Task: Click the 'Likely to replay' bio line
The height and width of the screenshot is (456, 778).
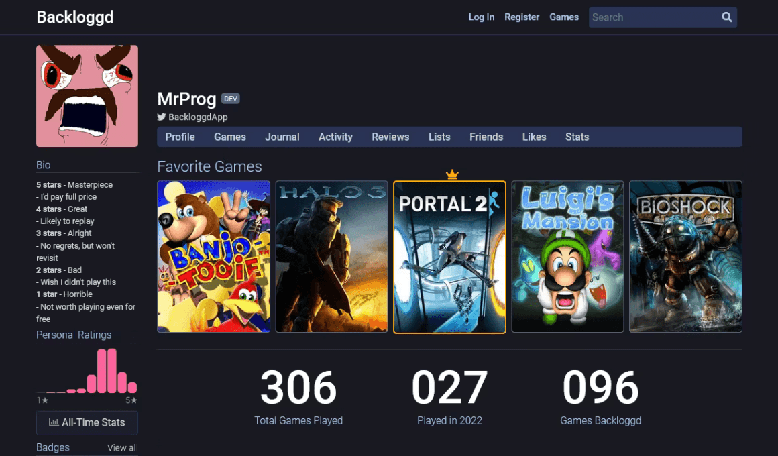Action: pyautogui.click(x=65, y=221)
